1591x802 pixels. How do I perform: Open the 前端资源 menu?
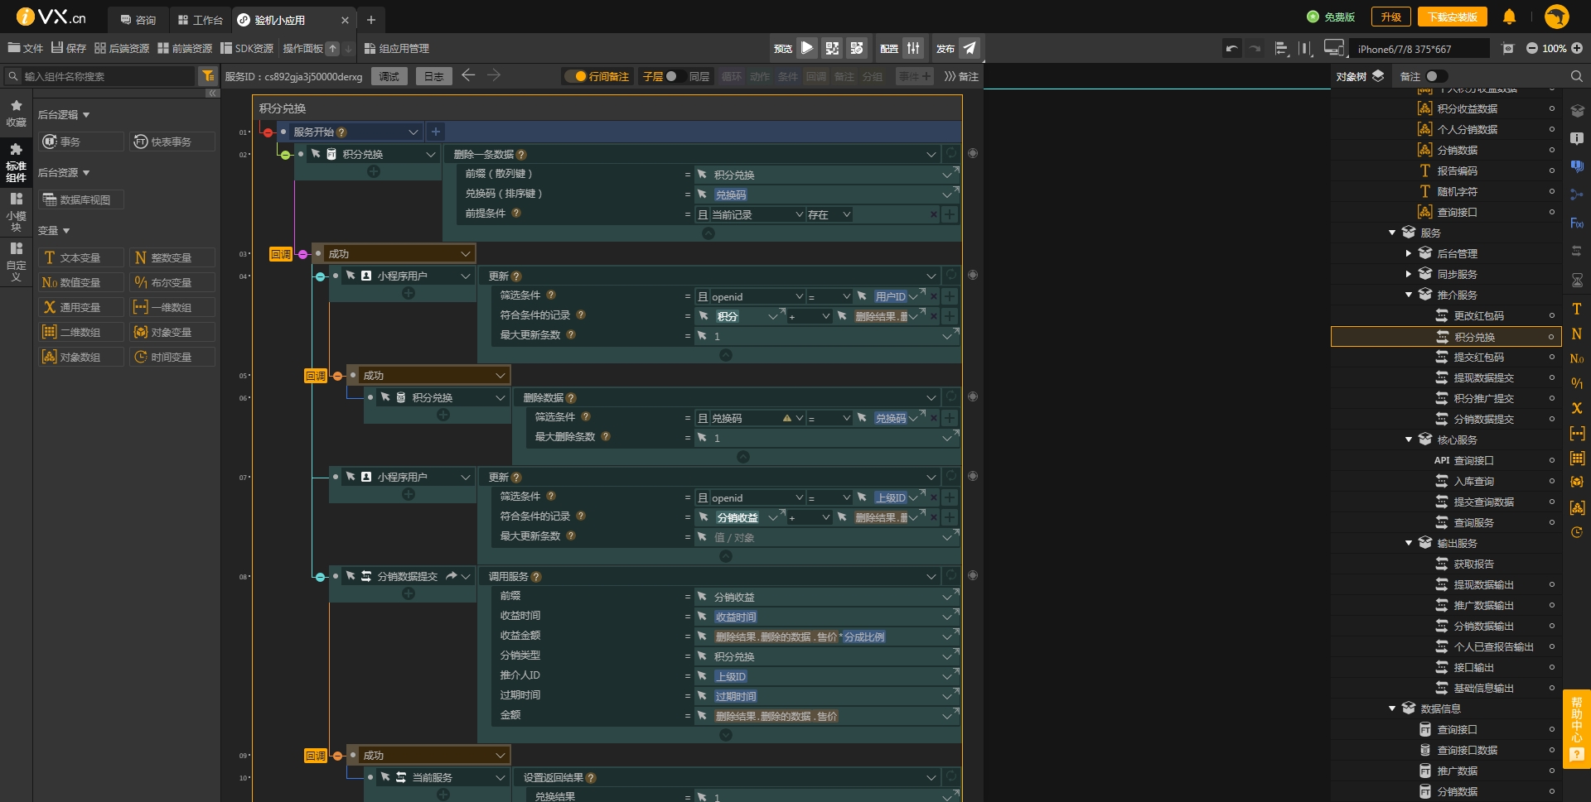point(185,48)
